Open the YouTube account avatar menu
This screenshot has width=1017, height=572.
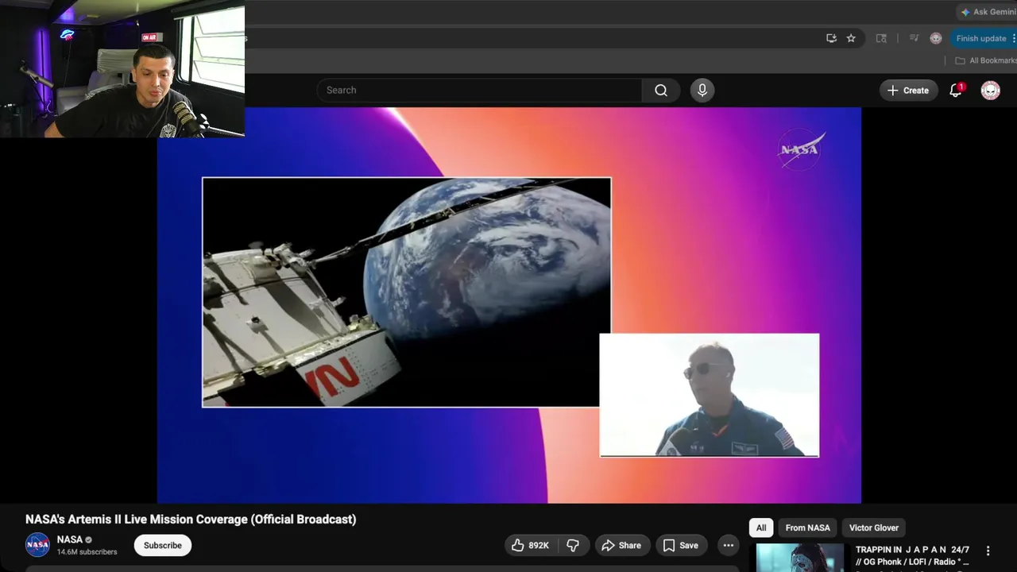[990, 91]
